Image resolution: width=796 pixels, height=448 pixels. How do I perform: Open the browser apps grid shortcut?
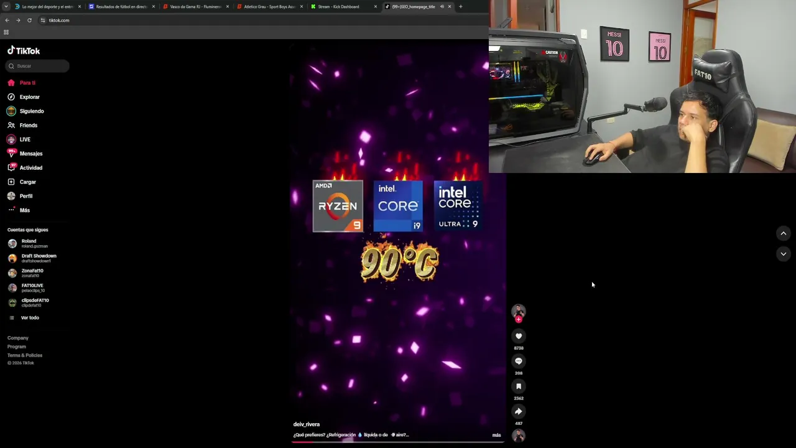pyautogui.click(x=6, y=32)
